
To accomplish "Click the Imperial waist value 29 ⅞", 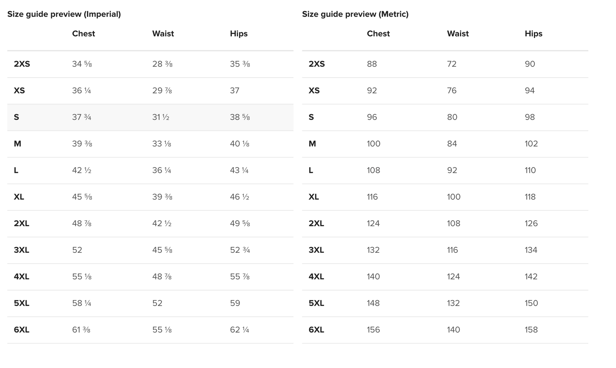I will 162,91.
